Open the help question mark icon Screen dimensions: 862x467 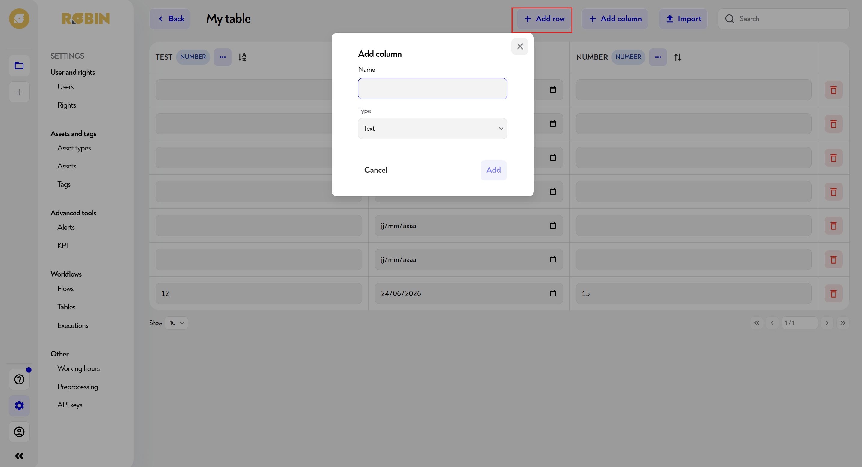point(19,379)
